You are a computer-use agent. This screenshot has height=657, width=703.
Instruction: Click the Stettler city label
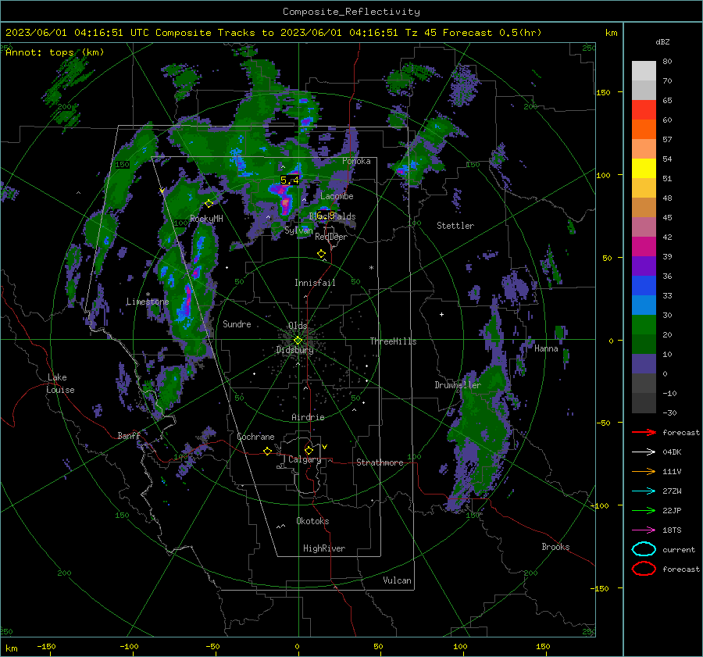pos(455,226)
